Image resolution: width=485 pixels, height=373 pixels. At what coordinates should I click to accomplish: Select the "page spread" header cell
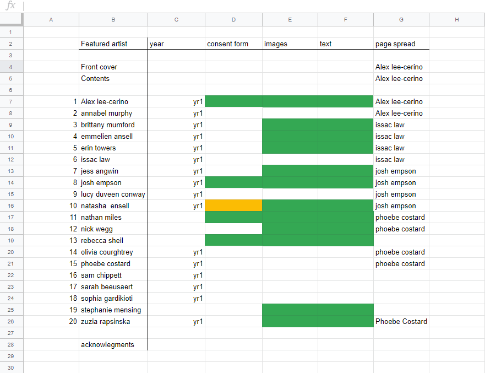(x=401, y=44)
